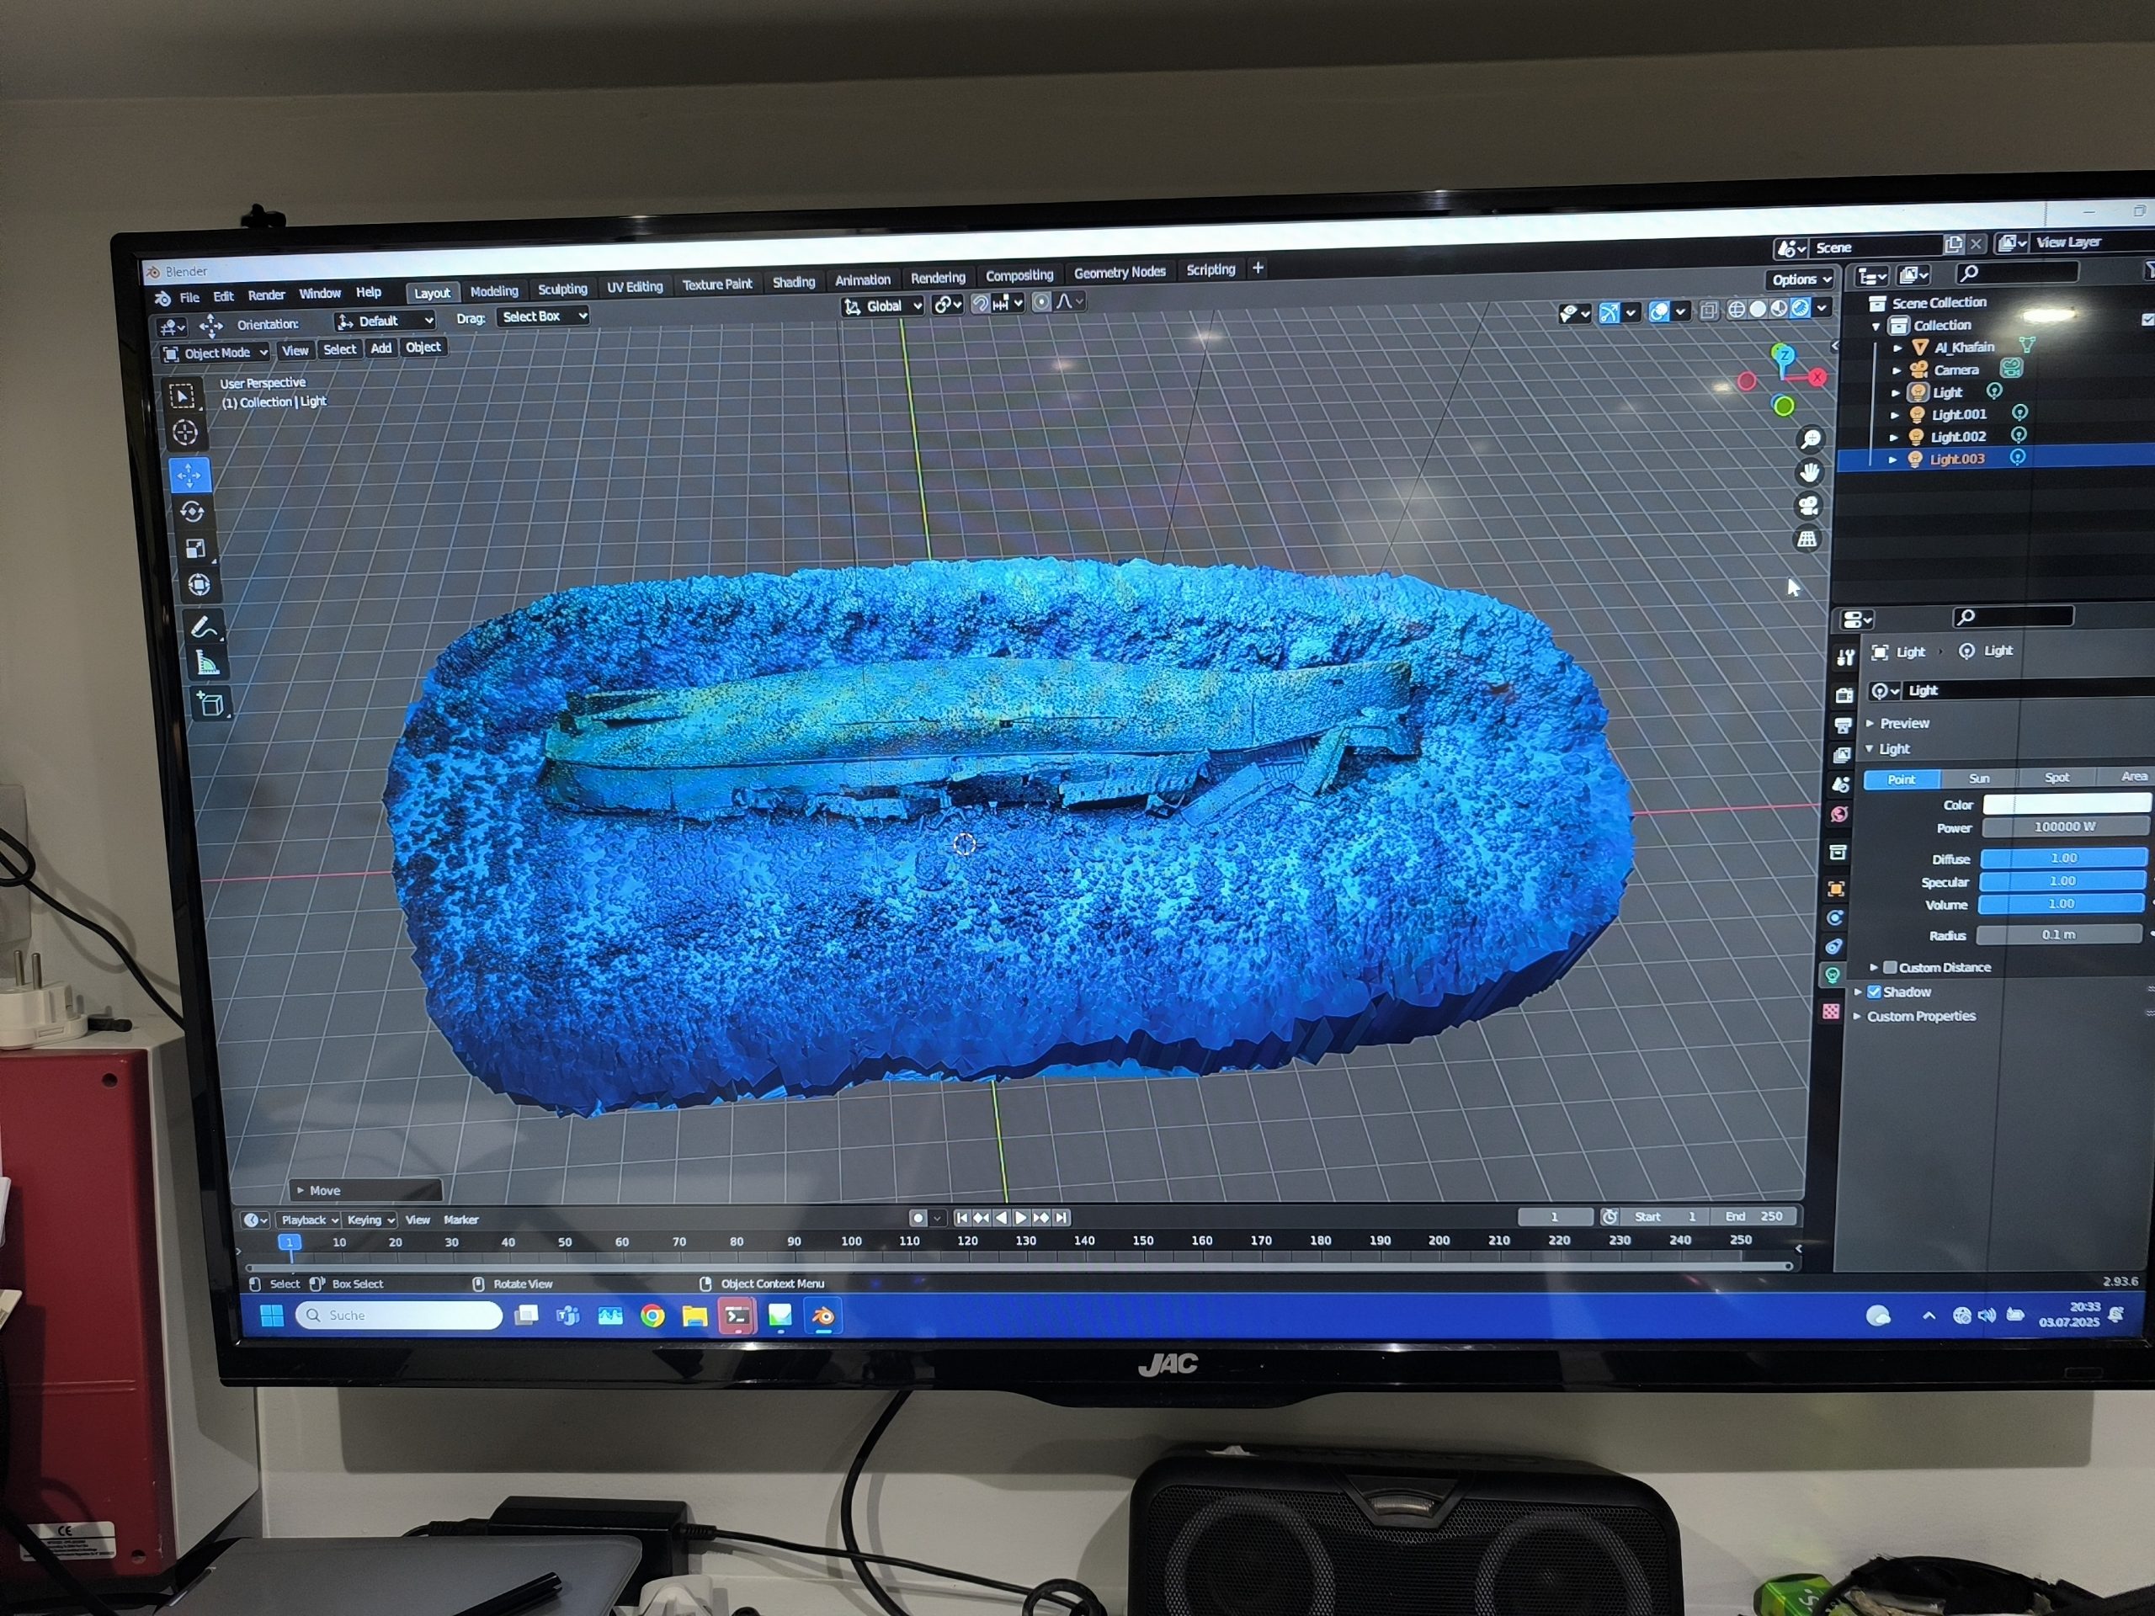Toggle Show Gizmo in viewport header
Screen dimensions: 2155x1616
tap(1610, 313)
